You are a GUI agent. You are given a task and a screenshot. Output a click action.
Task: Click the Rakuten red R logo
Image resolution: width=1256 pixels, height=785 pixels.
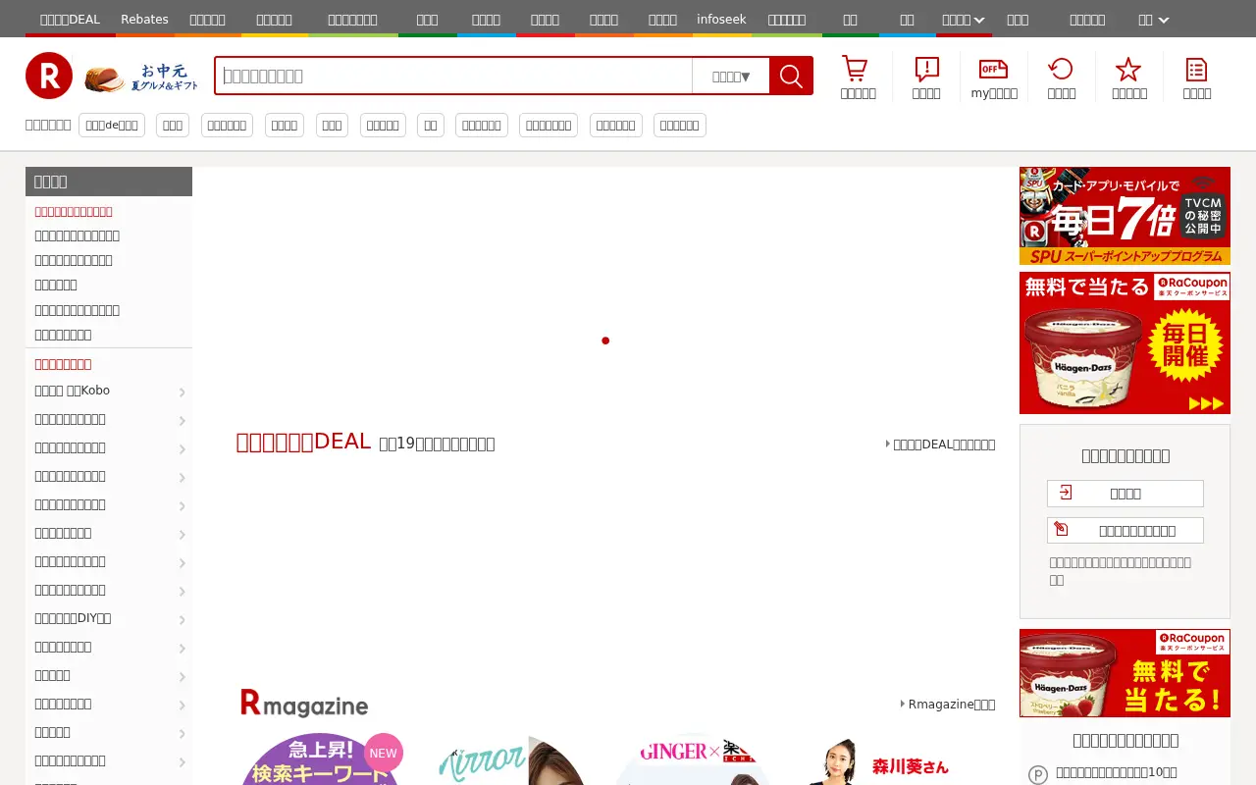click(x=49, y=76)
